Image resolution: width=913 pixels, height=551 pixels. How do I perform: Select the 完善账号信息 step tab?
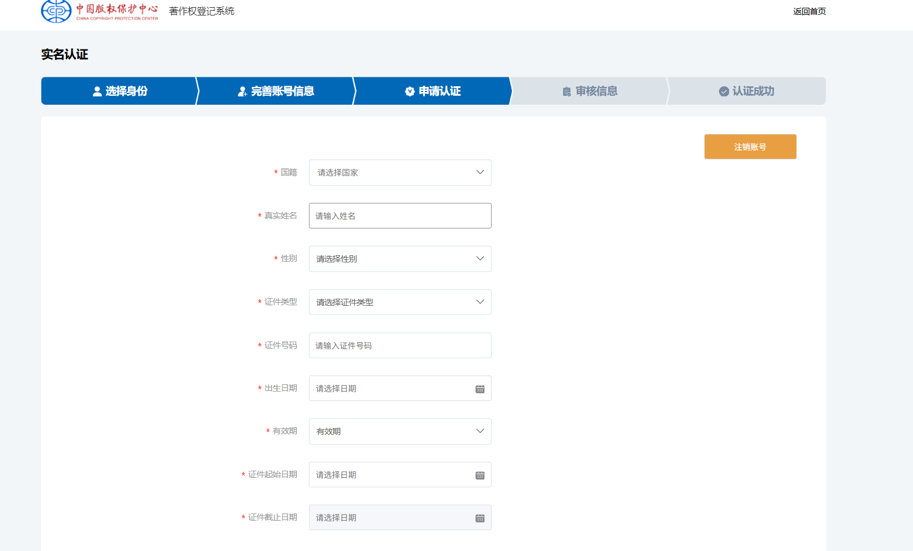[276, 91]
